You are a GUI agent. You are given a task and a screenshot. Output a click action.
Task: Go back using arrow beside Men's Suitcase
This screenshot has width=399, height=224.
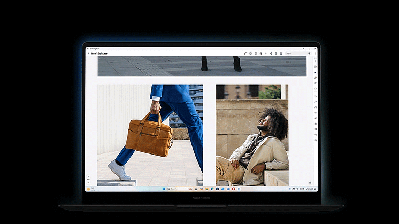pos(88,53)
